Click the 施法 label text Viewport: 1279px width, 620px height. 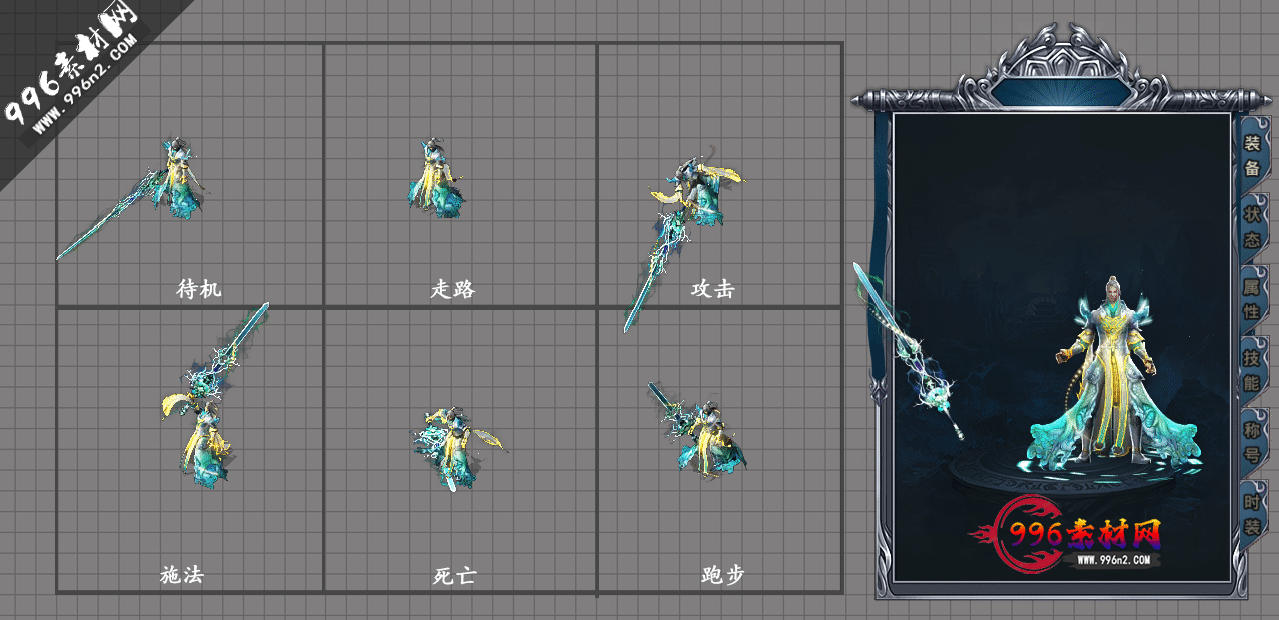pyautogui.click(x=182, y=575)
